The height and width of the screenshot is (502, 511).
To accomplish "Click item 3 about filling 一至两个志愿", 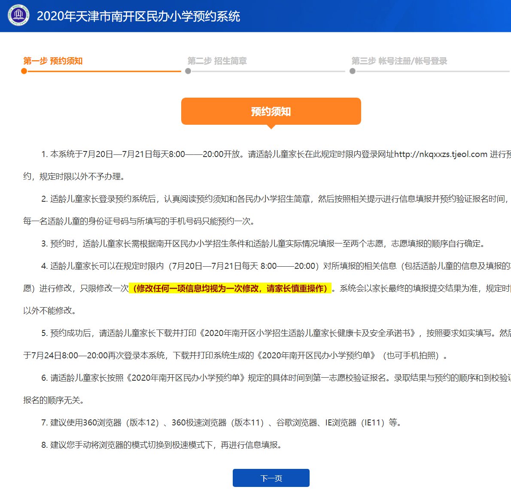I will click(x=263, y=243).
